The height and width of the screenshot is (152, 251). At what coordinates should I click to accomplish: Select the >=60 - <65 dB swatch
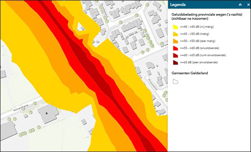tap(175, 55)
